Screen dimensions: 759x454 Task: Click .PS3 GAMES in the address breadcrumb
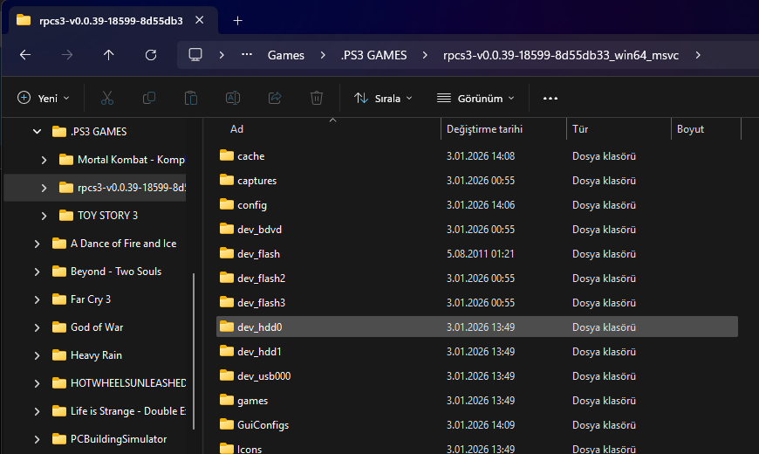(x=373, y=55)
